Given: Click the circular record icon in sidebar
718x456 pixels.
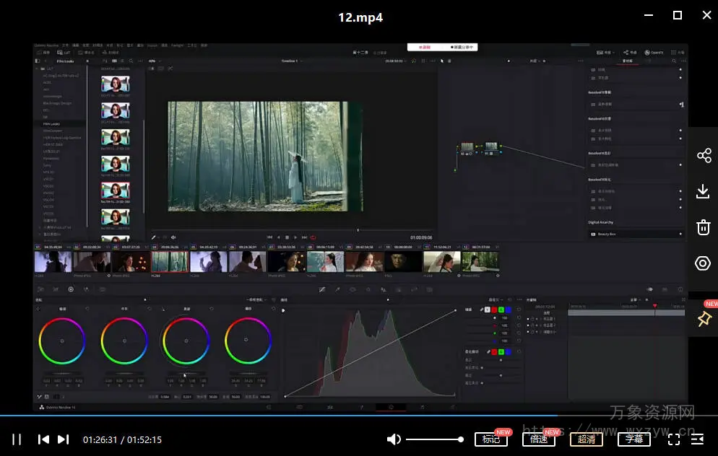Looking at the screenshot, I should (x=703, y=263).
